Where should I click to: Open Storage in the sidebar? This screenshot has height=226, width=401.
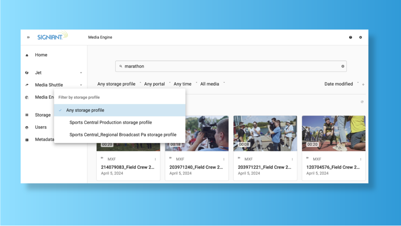[43, 115]
